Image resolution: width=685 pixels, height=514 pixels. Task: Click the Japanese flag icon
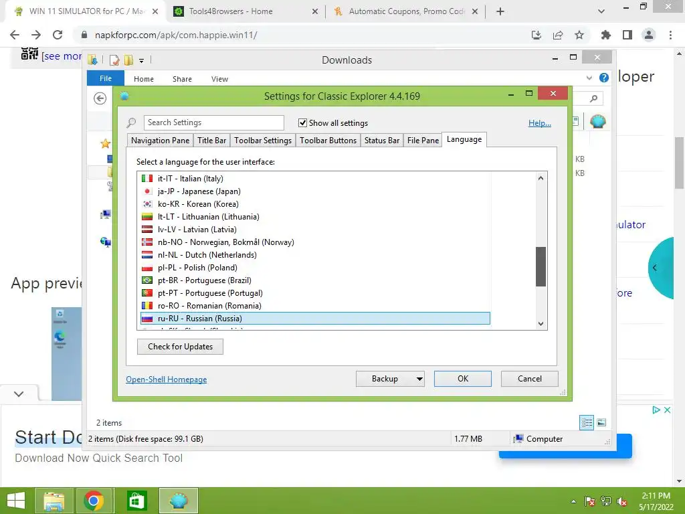(147, 191)
